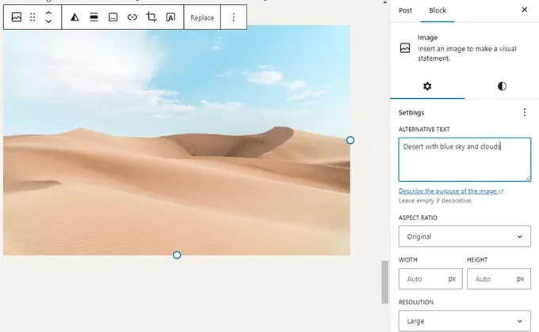Expand the Aspect Ratio dropdown
This screenshot has width=539, height=332.
click(x=464, y=236)
